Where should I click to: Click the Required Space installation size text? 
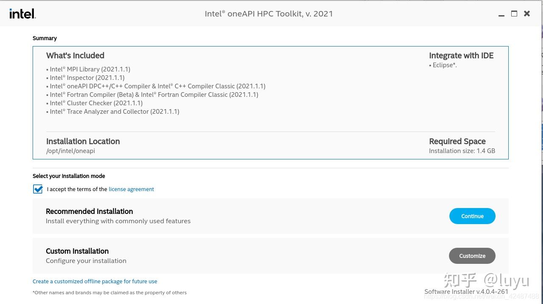click(x=462, y=151)
